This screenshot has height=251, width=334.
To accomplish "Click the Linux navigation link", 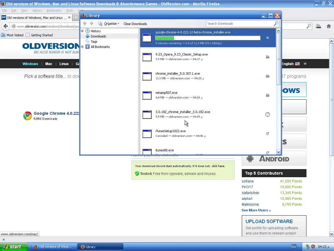I will pyautogui.click(x=64, y=64).
